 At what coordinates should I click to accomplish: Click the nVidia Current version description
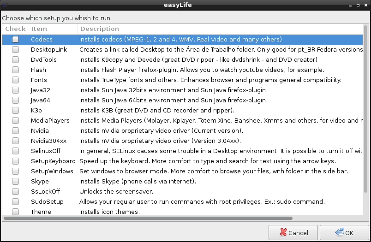point(161,131)
